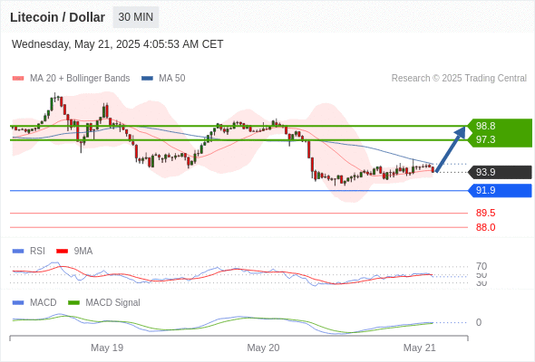Viewport: 535px width, 362px height.
Task: Click the MACD Signal green legend swatch
Action: tap(73, 303)
